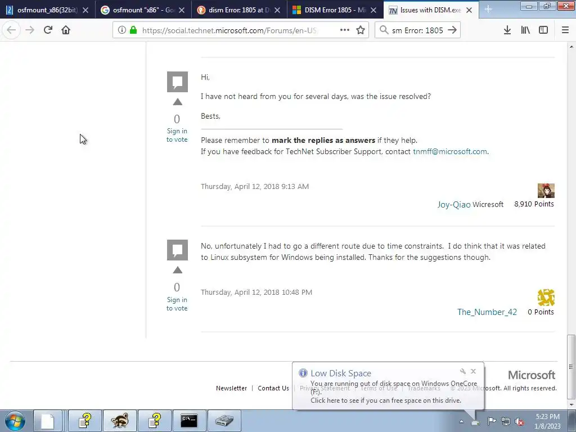Close the dism Error: 1805 tab
This screenshot has height=432, width=576.
click(x=277, y=10)
